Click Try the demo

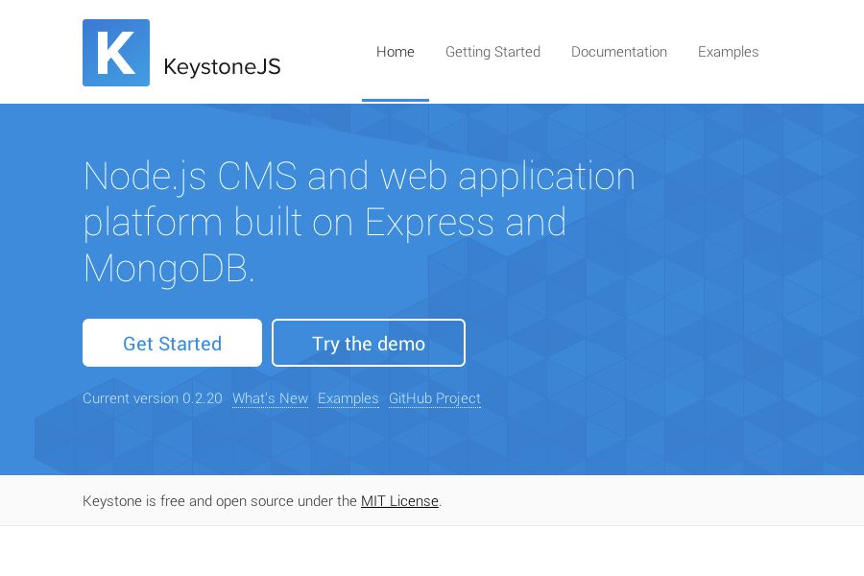pos(369,343)
